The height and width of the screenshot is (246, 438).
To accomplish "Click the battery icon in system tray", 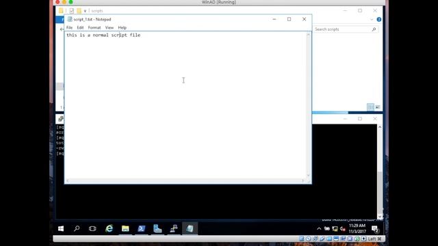I will [327, 229].
